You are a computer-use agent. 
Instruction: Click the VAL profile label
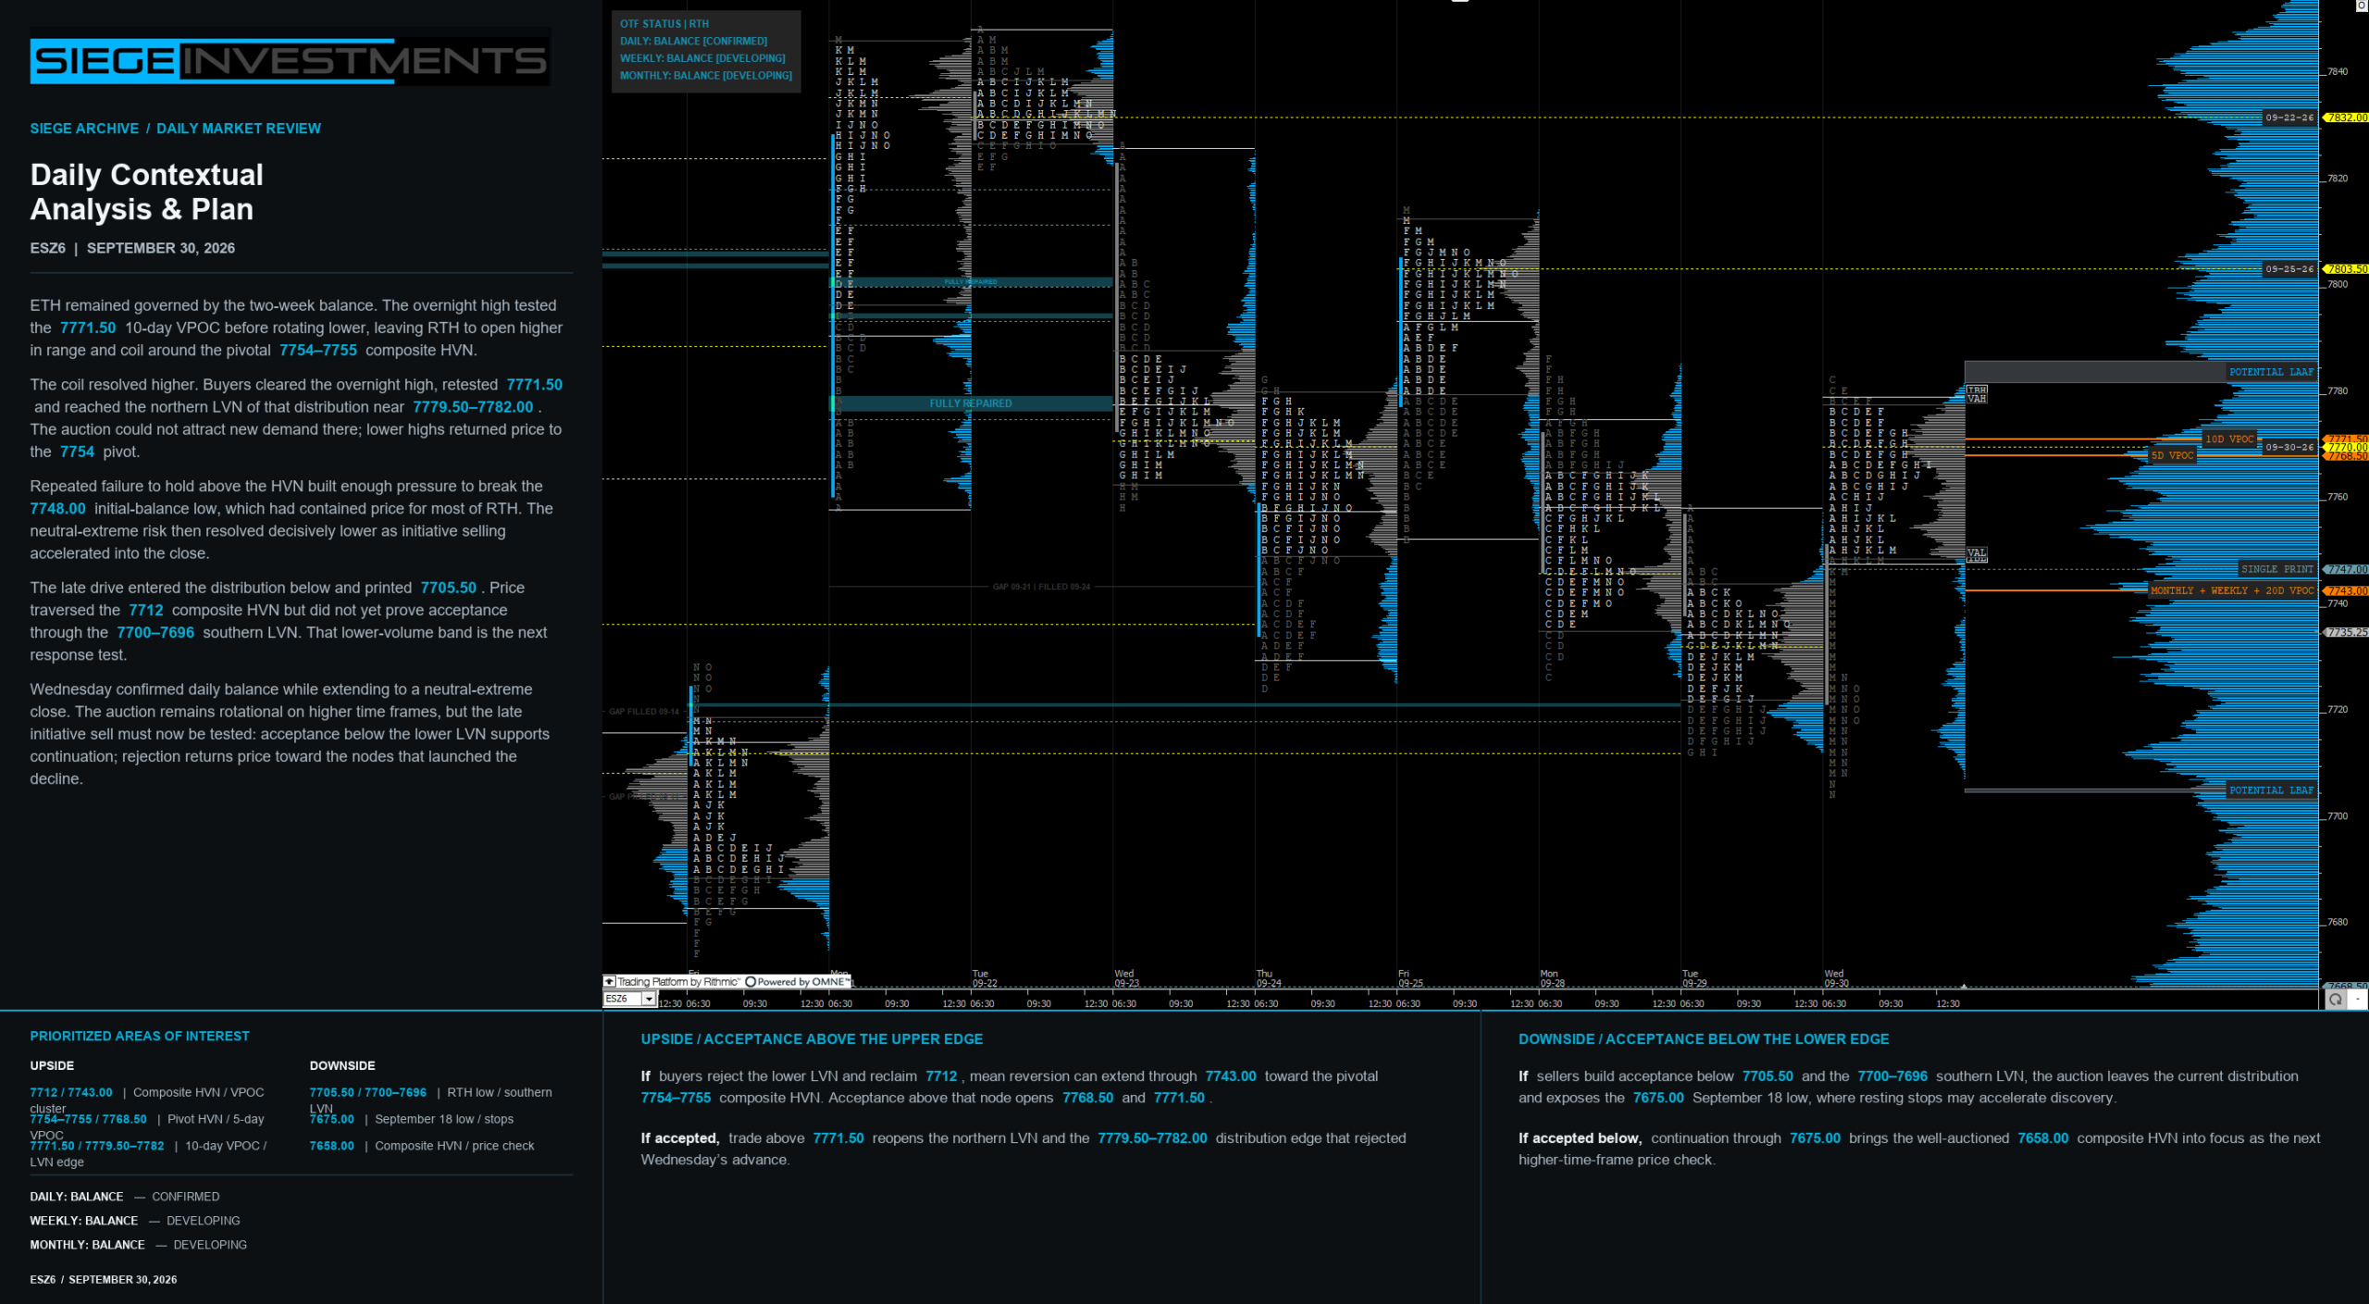click(1977, 553)
